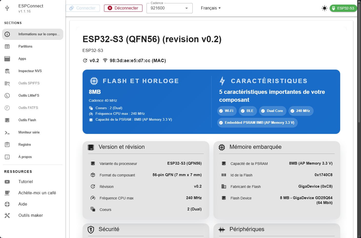
Task: Click the revision icon next to v0.2
Action: 85,61
